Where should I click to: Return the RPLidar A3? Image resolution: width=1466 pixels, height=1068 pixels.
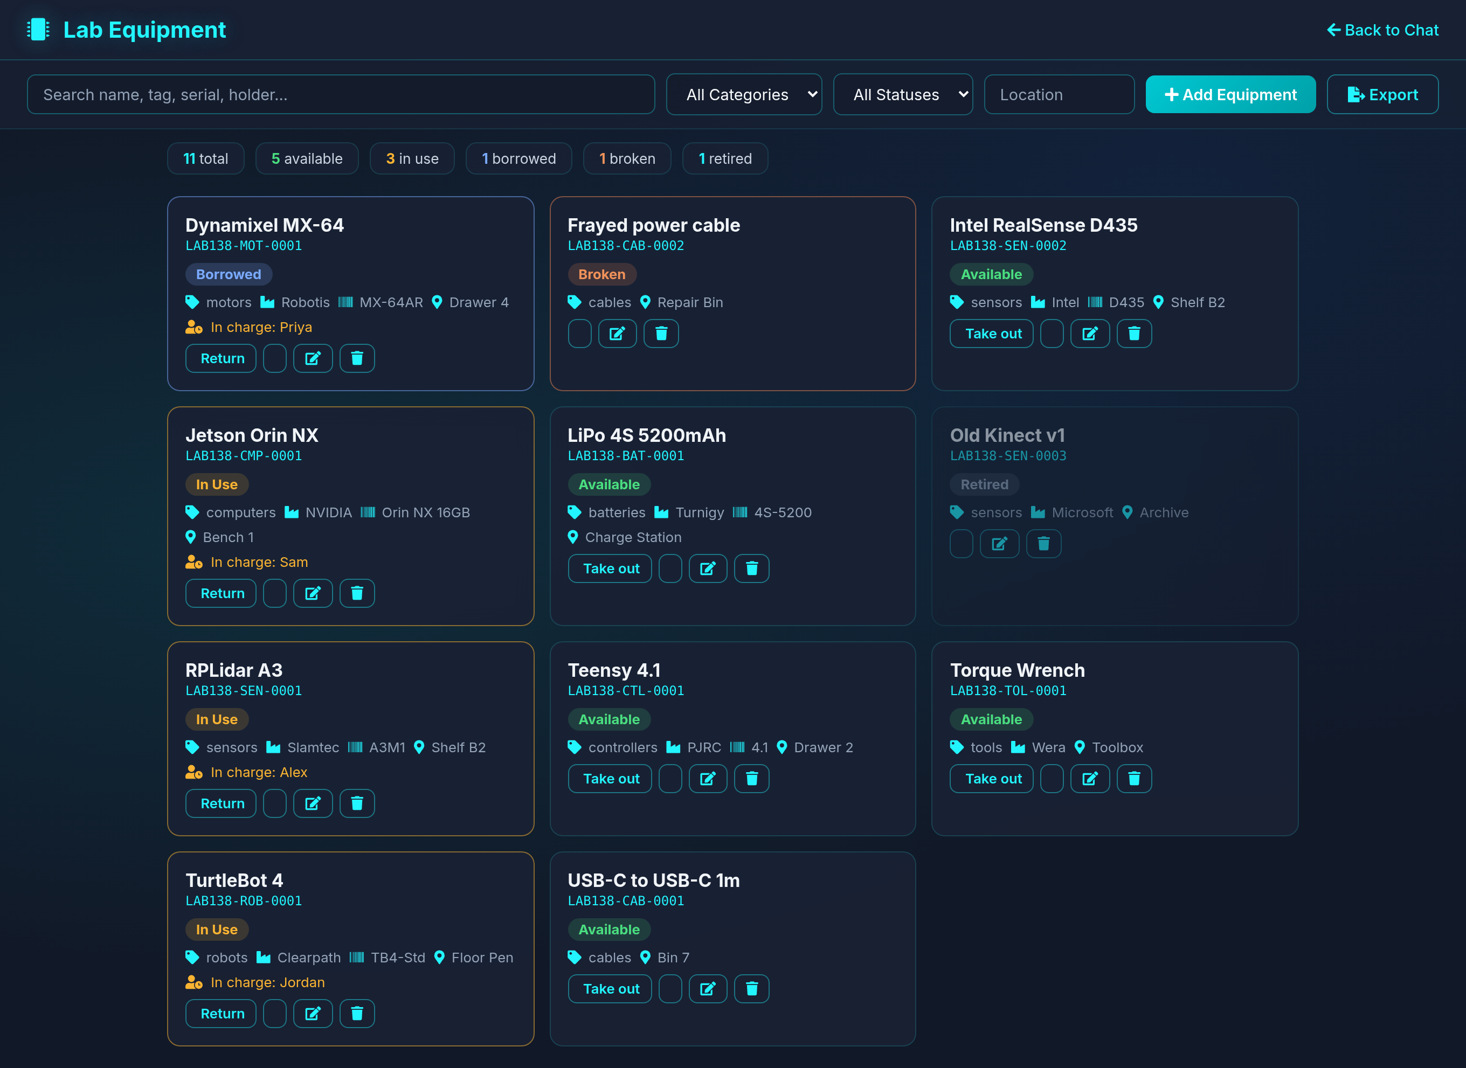(221, 803)
